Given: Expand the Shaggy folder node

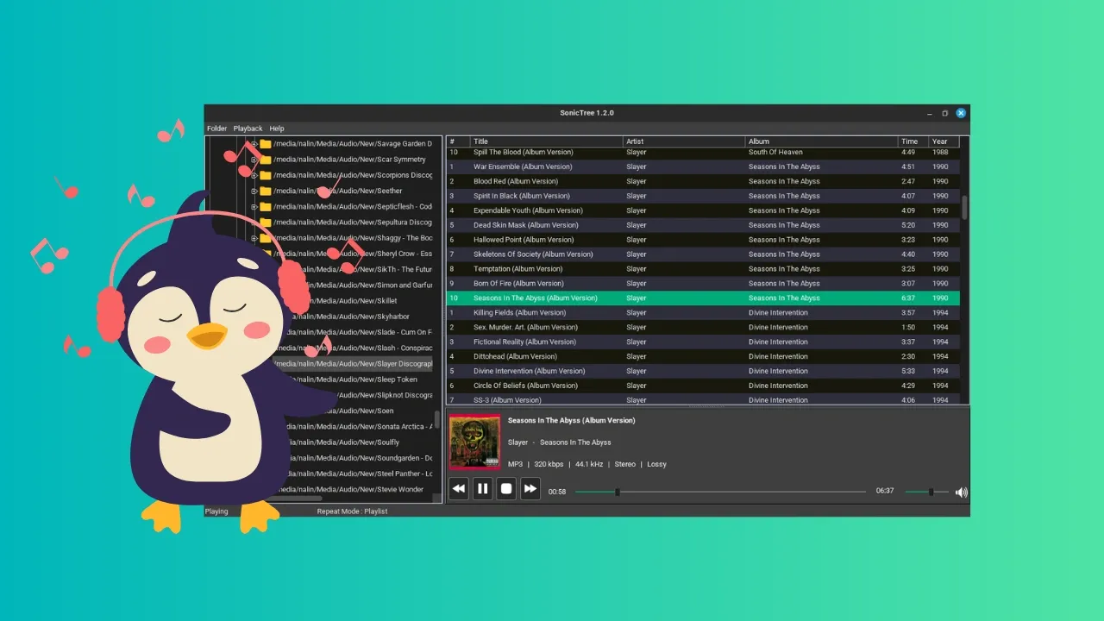Looking at the screenshot, I should [254, 238].
